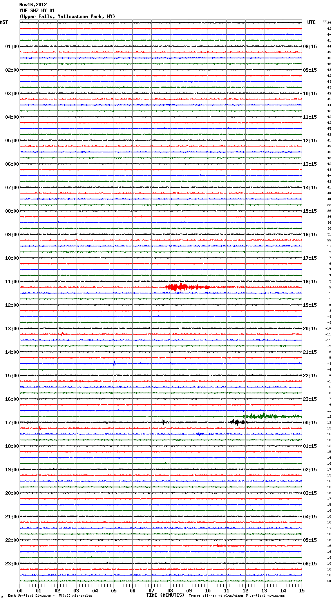Click the date text Nov16,2012
This screenshot has height=601, width=333.
click(x=33, y=5)
